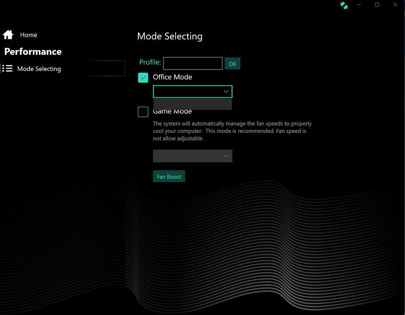Viewport: 405px width, 315px height.
Task: Activate the Fan Boost button
Action: 169,177
